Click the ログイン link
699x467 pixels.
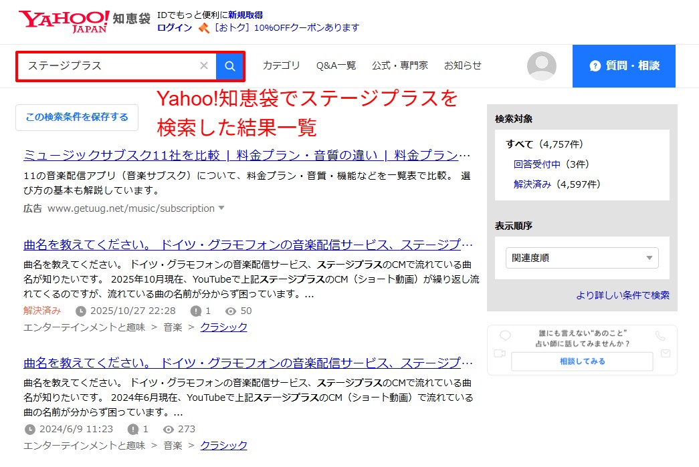click(x=175, y=27)
